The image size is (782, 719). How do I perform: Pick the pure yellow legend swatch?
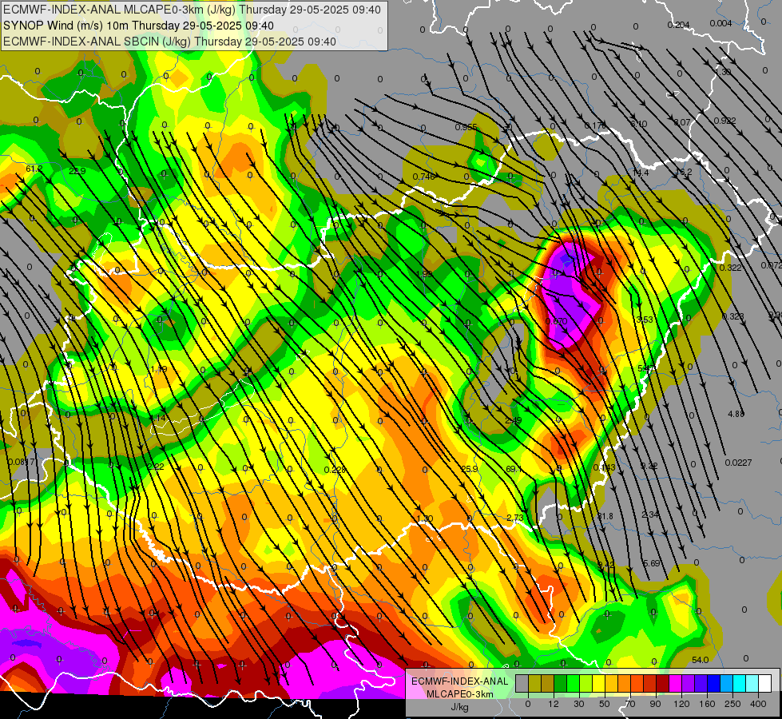click(x=599, y=684)
